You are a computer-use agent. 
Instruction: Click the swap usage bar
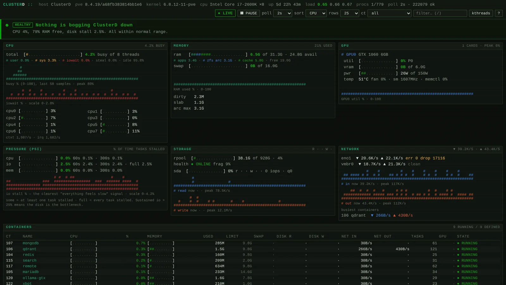(218, 66)
